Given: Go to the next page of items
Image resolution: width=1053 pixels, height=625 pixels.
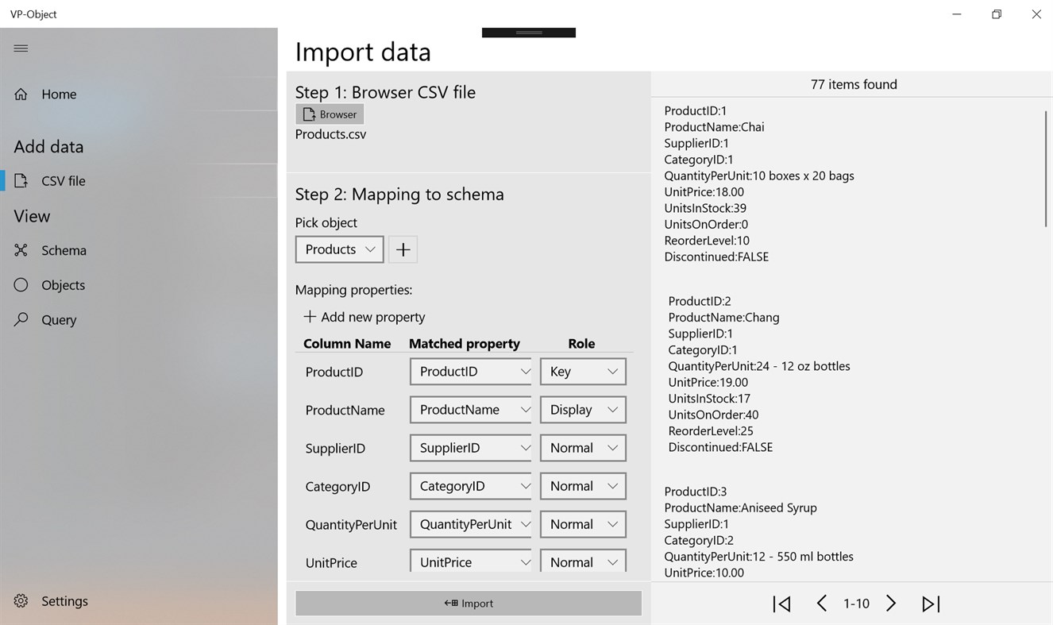Looking at the screenshot, I should (891, 604).
